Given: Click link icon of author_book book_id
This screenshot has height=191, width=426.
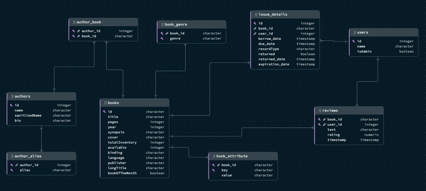Looking at the screenshot, I should point(78,36).
